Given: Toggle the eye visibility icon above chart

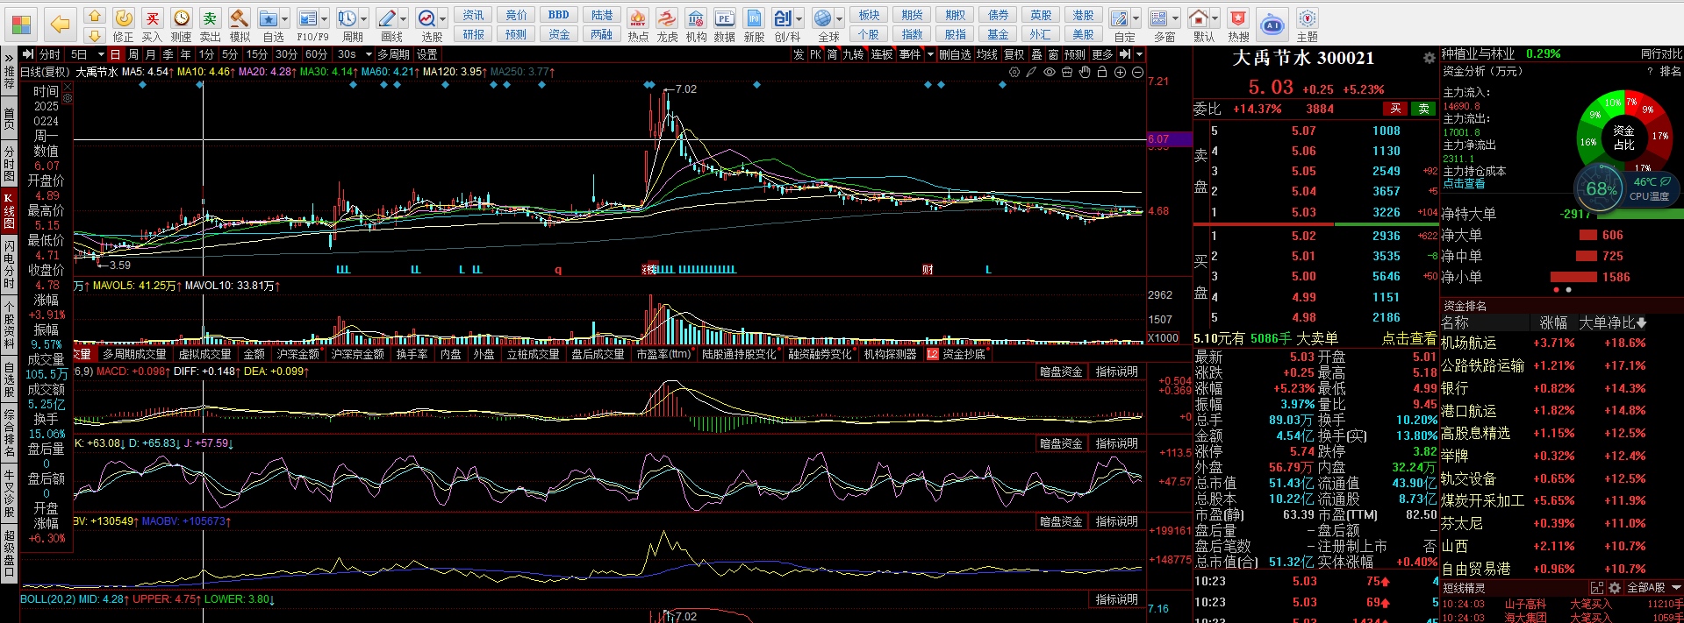Looking at the screenshot, I should tap(1050, 73).
